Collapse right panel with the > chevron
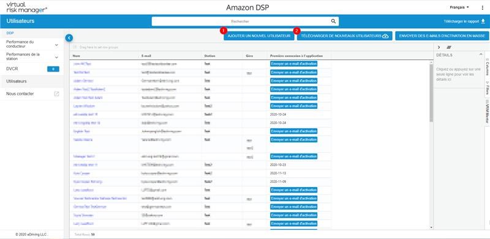This screenshot has height=239, width=490. tap(439, 47)
